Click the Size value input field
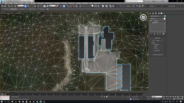 [158, 41]
